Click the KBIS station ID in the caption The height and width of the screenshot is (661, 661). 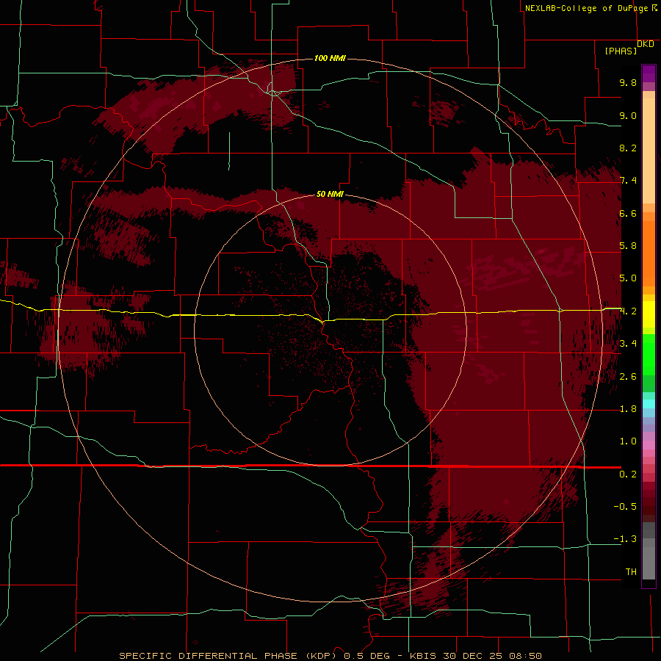424,656
